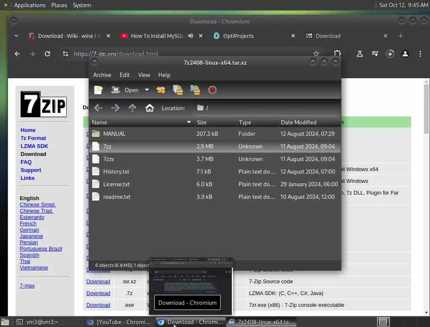Bookmark this page star icon
Image resolution: width=430 pixels, height=327 pixels.
316,53
